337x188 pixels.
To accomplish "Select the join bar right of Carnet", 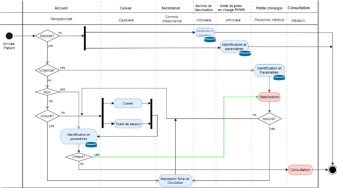I will (x=151, y=114).
